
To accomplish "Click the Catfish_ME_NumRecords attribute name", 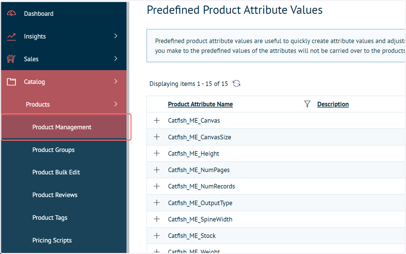I will click(202, 186).
